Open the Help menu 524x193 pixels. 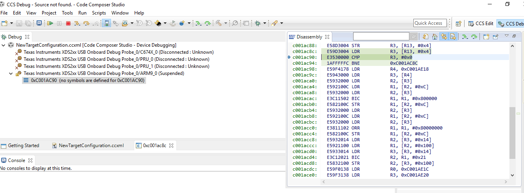point(139,13)
